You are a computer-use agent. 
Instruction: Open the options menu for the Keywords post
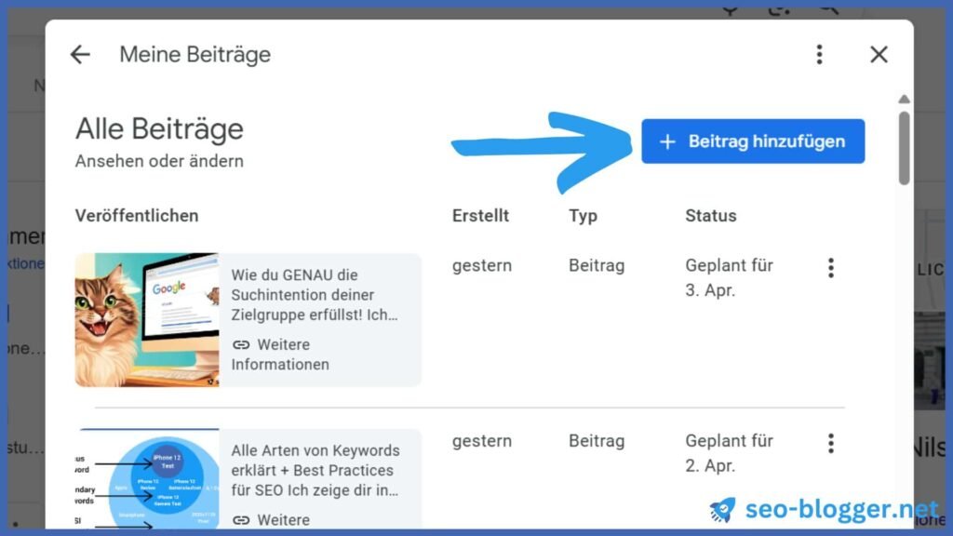point(830,444)
